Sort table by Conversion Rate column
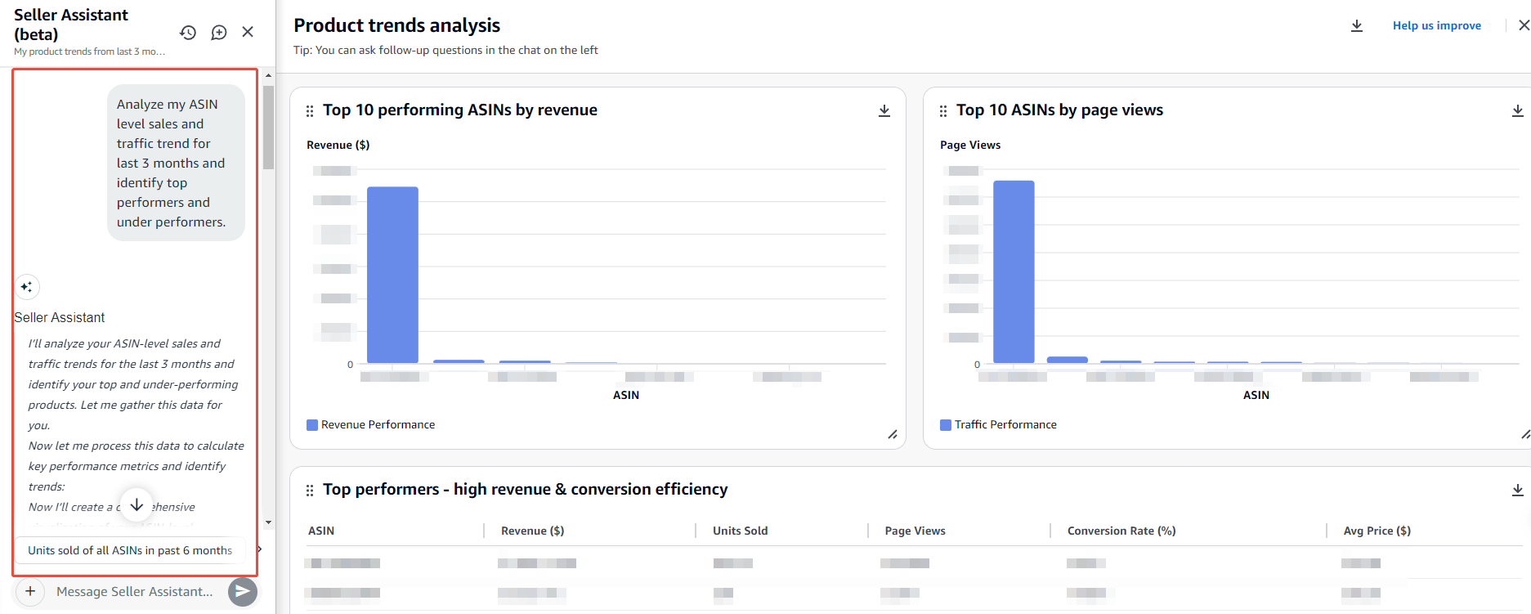 pyautogui.click(x=1121, y=531)
